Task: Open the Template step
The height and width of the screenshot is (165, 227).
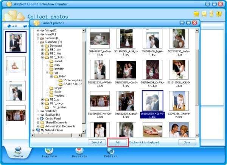Action: coord(48,152)
